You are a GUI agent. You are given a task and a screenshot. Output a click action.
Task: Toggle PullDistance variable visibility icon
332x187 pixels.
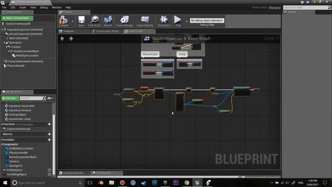49,170
